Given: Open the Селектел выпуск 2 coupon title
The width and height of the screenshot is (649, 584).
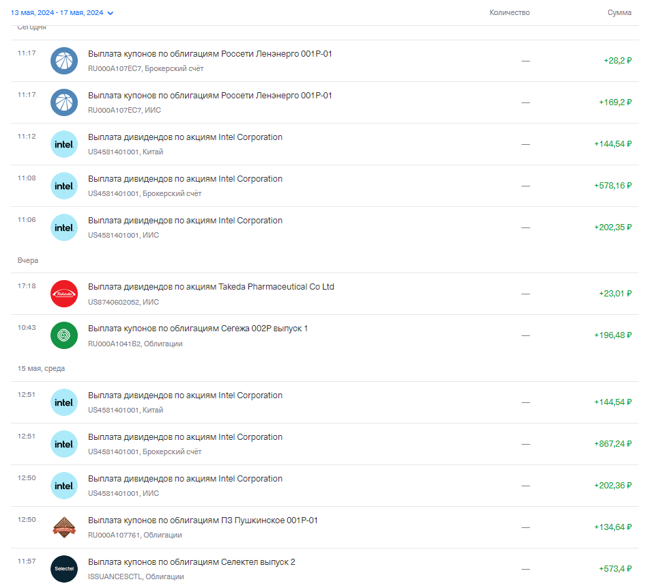Looking at the screenshot, I should [192, 562].
